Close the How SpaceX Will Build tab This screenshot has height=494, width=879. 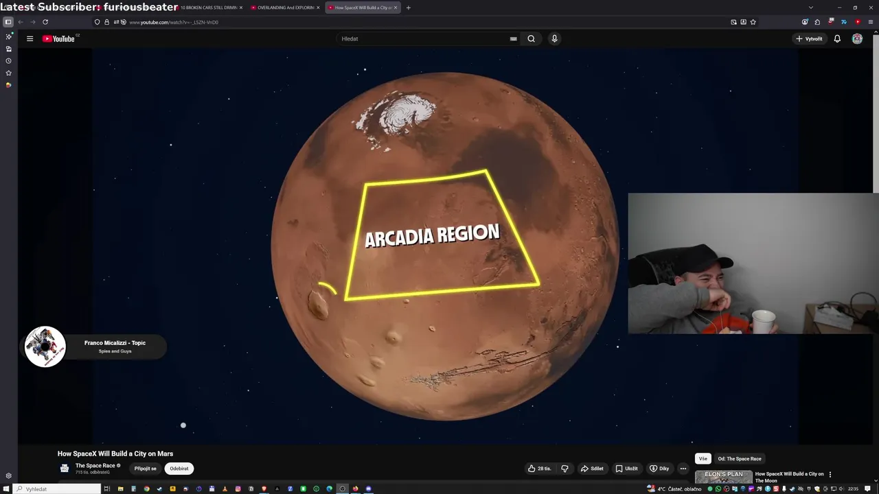tap(396, 8)
